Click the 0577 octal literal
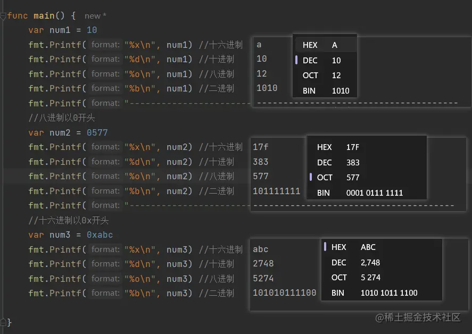472x334 pixels. pyautogui.click(x=97, y=132)
